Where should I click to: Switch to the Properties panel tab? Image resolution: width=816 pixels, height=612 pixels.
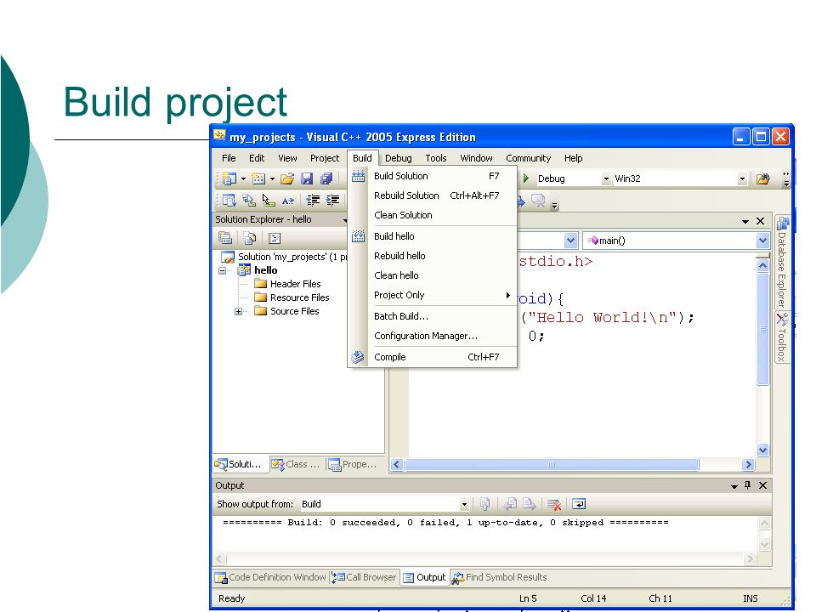[x=354, y=464]
